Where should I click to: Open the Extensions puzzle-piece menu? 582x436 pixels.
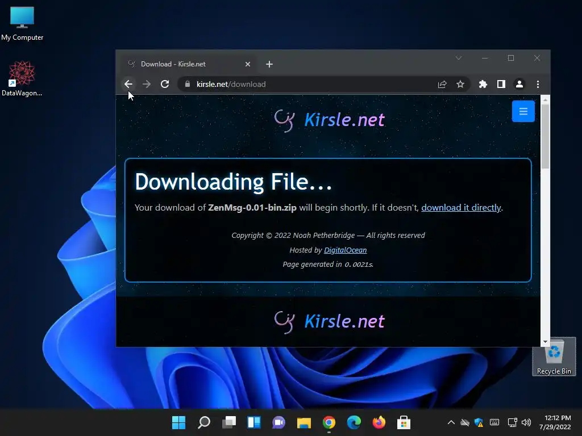point(483,84)
